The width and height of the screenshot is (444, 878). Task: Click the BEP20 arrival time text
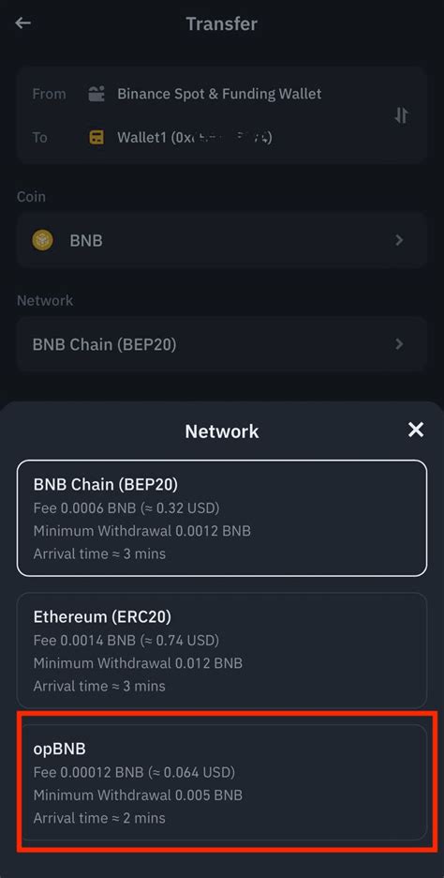[x=99, y=553]
